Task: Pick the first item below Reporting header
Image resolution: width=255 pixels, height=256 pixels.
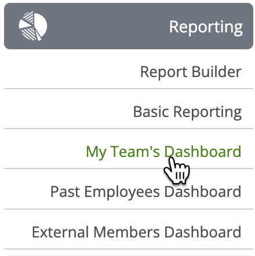Action: [191, 72]
